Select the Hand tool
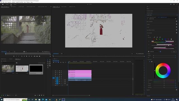The width and height of the screenshot is (179, 101). click(x=50, y=66)
